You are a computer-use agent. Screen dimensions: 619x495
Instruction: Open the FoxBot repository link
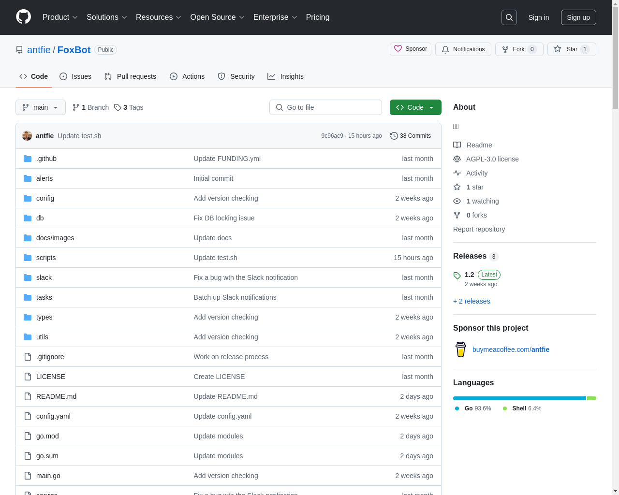(x=74, y=50)
